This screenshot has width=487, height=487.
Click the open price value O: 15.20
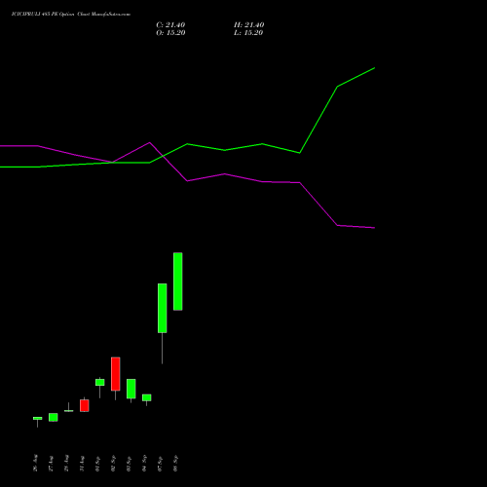(x=170, y=33)
